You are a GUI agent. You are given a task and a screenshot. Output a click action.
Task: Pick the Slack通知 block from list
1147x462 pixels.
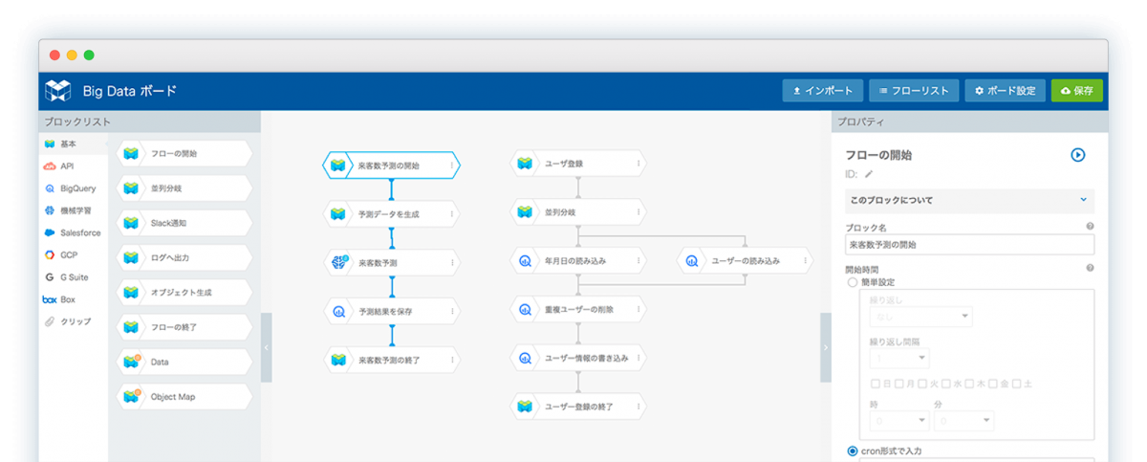click(184, 223)
